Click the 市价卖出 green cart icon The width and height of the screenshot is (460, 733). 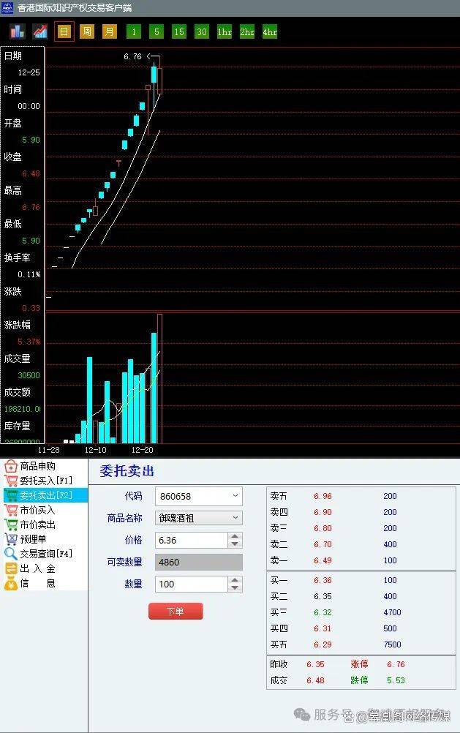11,525
